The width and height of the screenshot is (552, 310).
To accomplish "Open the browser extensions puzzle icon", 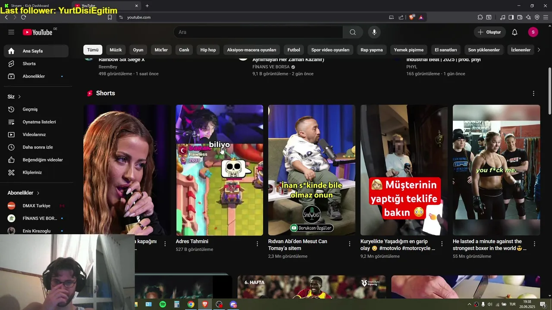I will pyautogui.click(x=480, y=17).
